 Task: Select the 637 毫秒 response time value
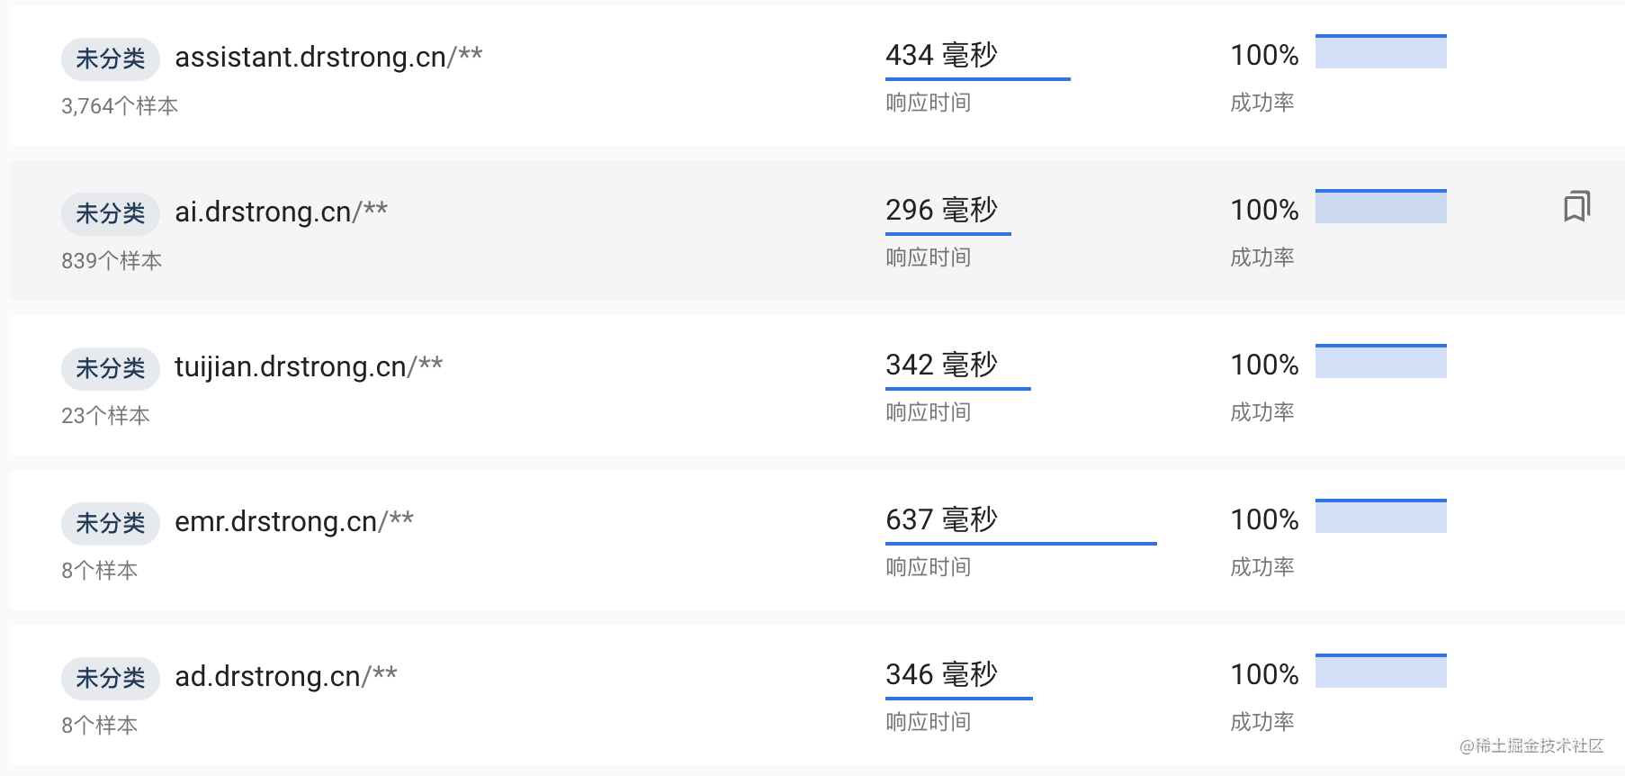pyautogui.click(x=942, y=519)
